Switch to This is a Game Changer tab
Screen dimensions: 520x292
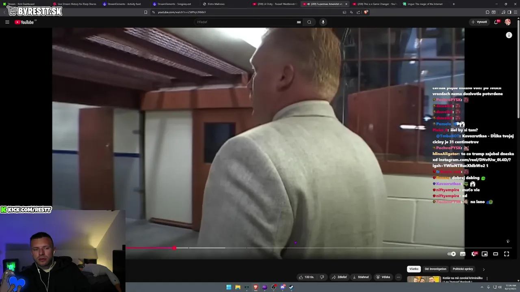pos(374,4)
